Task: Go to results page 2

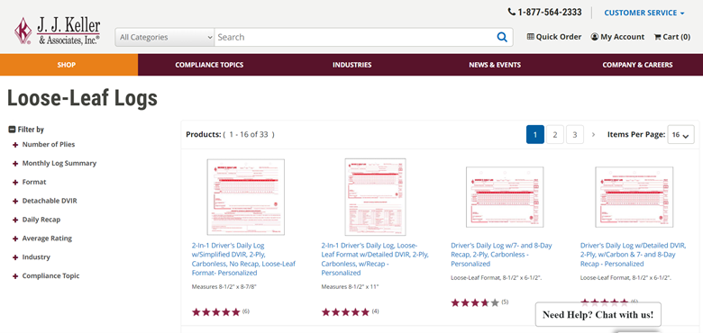Action: (555, 134)
